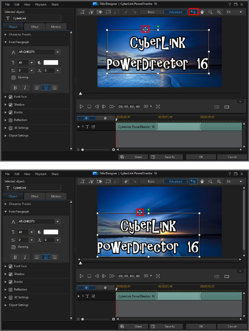Viewport: 249px width, 331px height.
Task: Enable 3D Settings checkbox in upper window
Action: [x=11, y=128]
